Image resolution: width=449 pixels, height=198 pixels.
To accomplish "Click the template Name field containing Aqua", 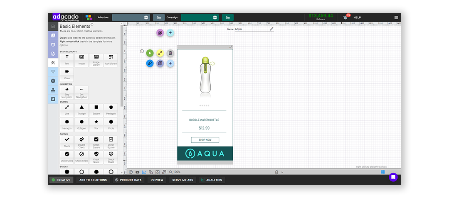I will tap(252, 29).
